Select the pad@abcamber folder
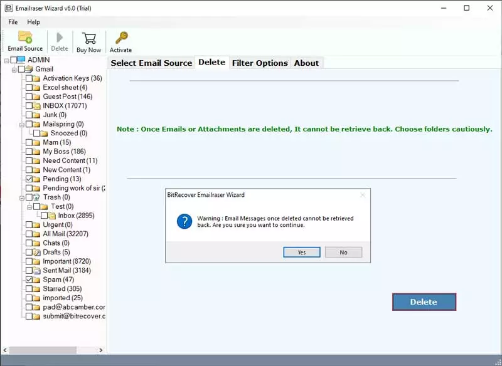502x366 pixels. pos(74,307)
